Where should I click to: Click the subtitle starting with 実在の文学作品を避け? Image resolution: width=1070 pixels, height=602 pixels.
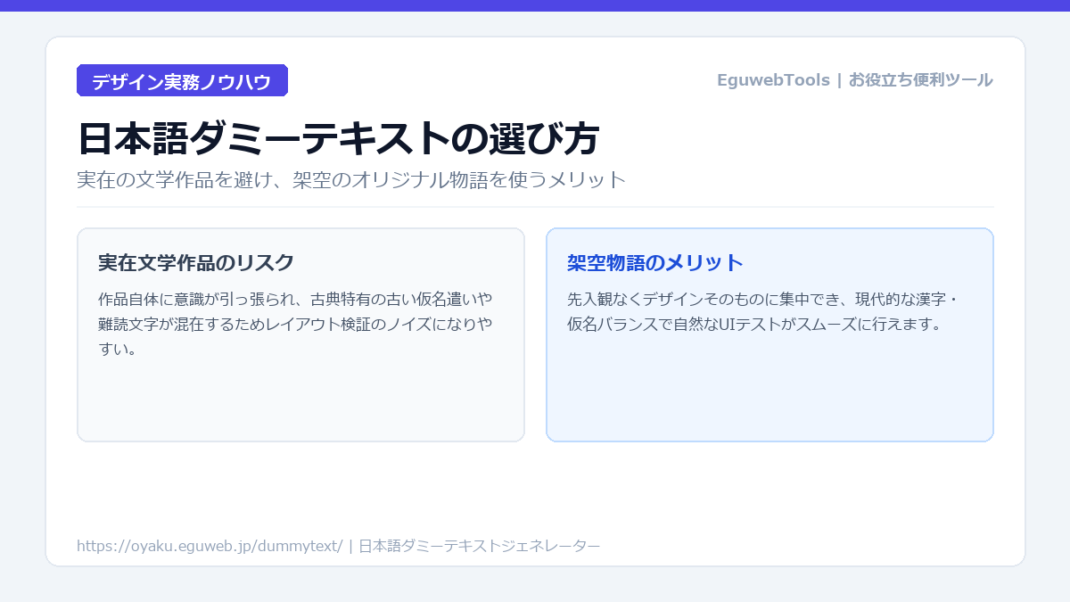click(351, 179)
